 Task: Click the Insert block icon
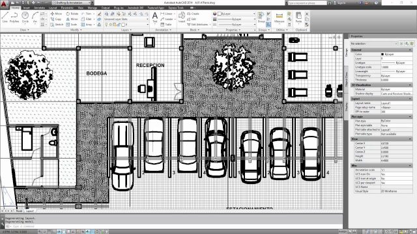click(182, 18)
